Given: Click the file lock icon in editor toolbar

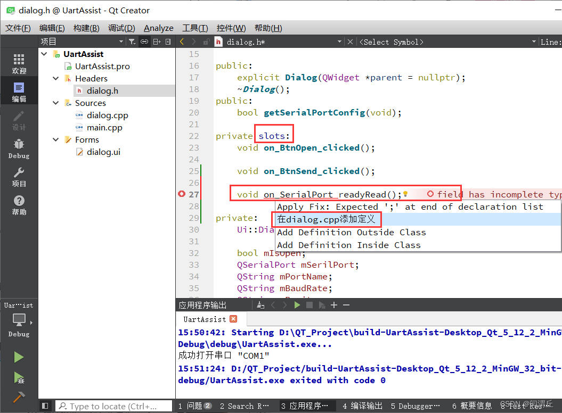Looking at the screenshot, I should [206, 42].
